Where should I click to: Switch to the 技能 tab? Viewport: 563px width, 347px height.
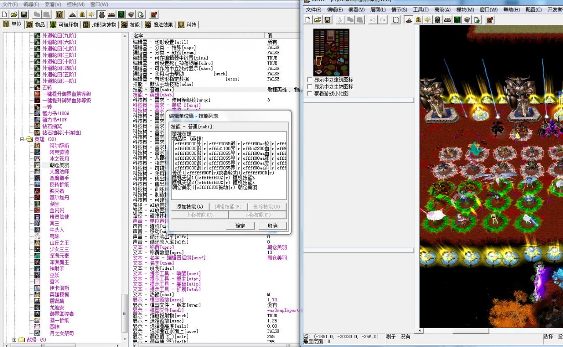130,25
